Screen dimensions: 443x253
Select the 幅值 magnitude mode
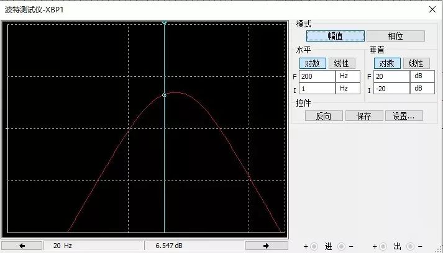(x=336, y=36)
